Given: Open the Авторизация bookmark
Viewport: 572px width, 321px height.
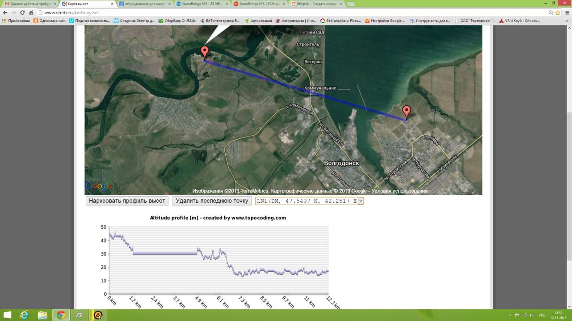Looking at the screenshot, I should [x=258, y=21].
